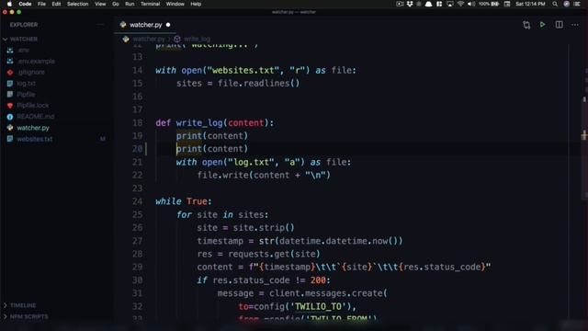Click the date and time in menu bar
Screen dimensions: 588x331
(x=530, y=4)
